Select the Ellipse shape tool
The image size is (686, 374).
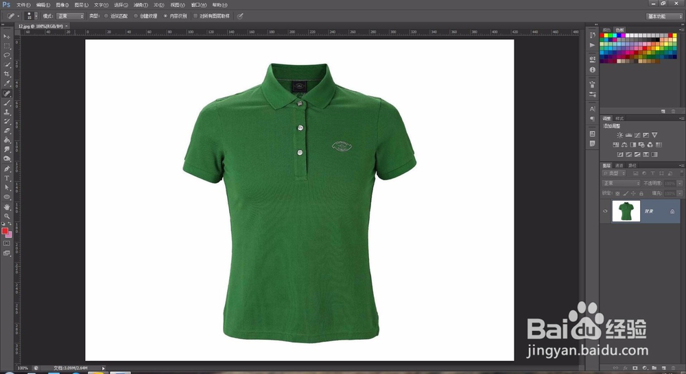pos(7,197)
